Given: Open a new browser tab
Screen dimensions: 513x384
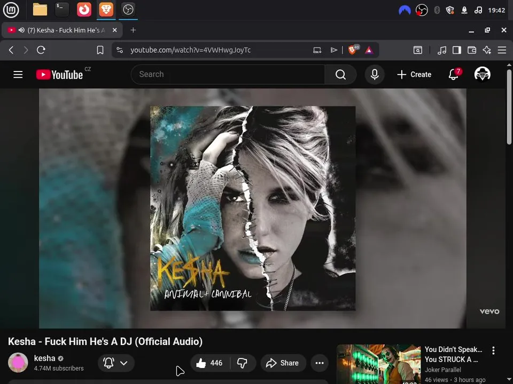Looking at the screenshot, I should pyautogui.click(x=133, y=30).
